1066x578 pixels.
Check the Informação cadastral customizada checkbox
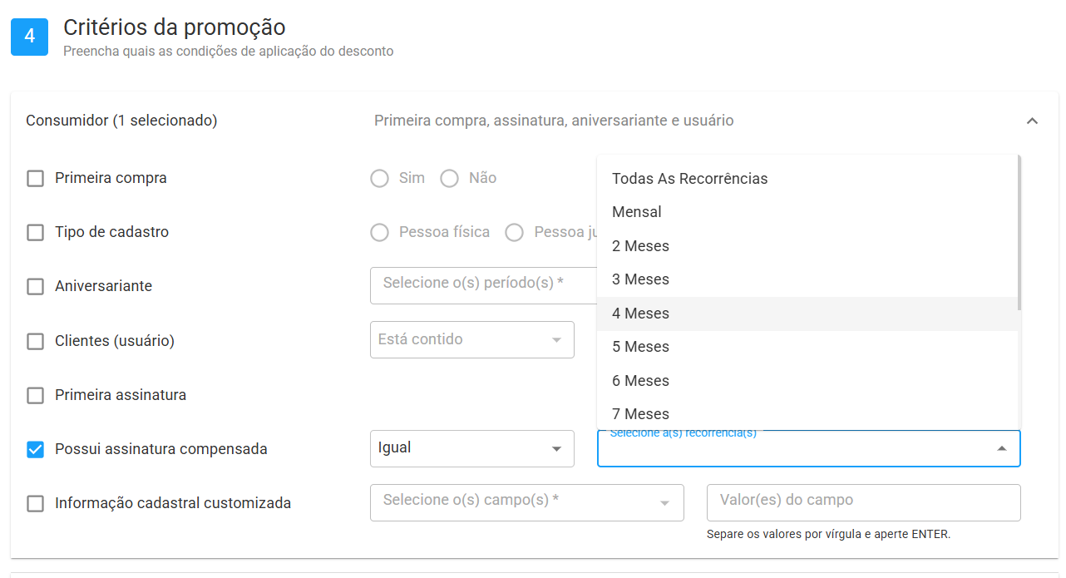[35, 504]
